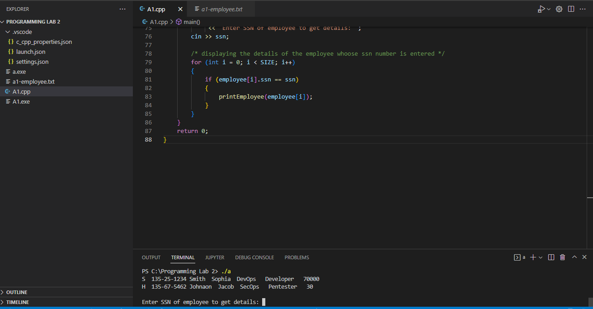Switch to the OUTPUT panel tab

pyautogui.click(x=151, y=257)
